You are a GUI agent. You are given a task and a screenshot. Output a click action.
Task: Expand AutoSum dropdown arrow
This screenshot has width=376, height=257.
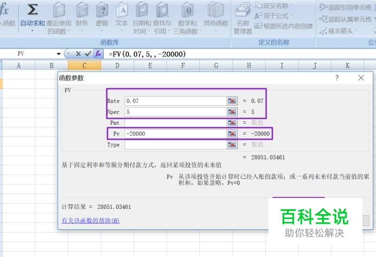pos(33,31)
